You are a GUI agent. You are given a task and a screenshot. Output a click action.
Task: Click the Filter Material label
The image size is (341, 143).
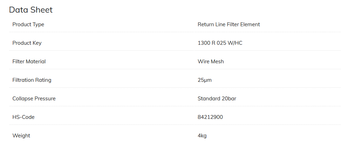29,62
